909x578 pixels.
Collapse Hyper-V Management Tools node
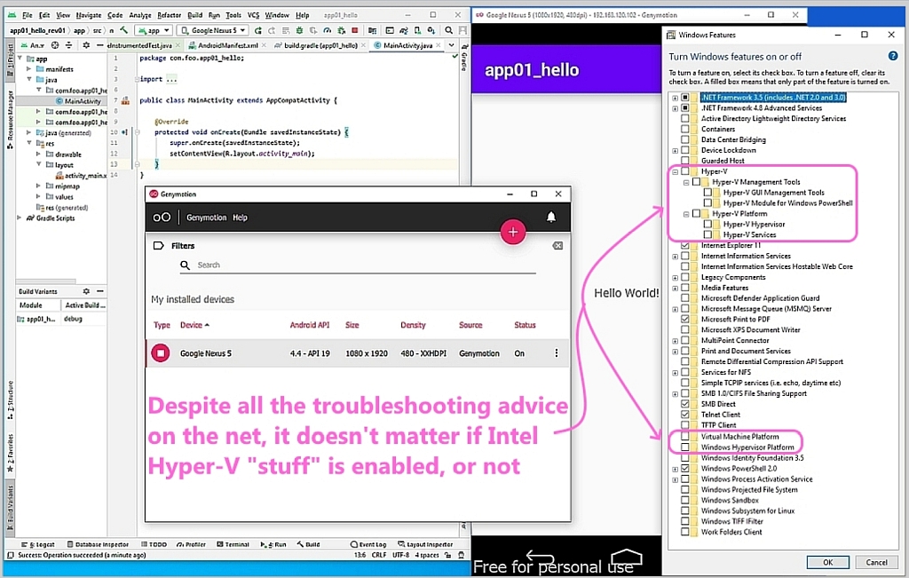point(686,182)
